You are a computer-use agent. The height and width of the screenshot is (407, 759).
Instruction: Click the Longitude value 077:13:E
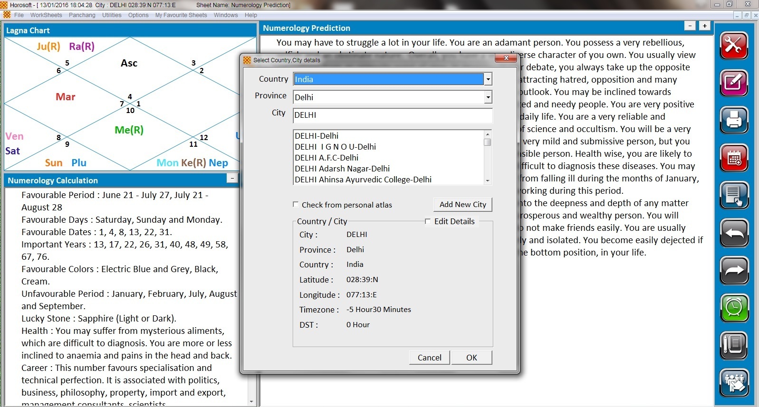point(361,295)
